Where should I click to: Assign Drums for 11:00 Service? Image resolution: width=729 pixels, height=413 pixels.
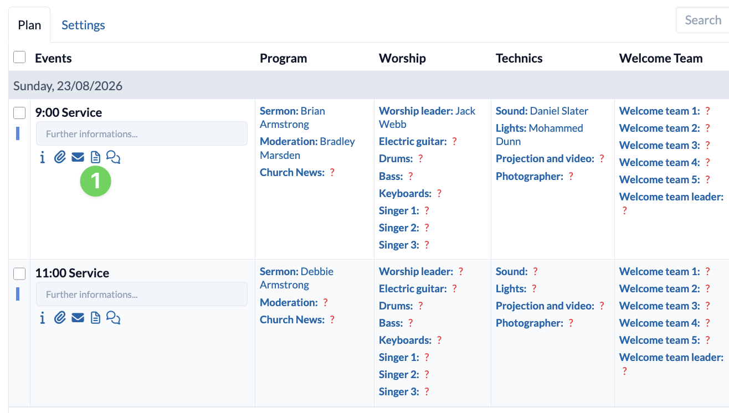pyautogui.click(x=401, y=306)
